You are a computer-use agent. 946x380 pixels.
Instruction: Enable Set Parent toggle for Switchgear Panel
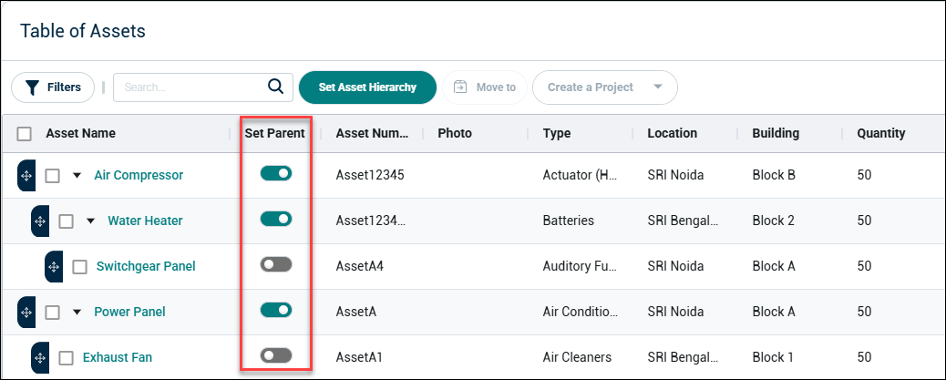276,264
